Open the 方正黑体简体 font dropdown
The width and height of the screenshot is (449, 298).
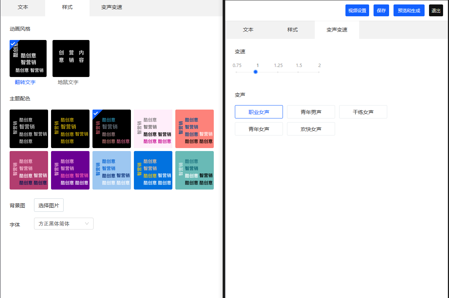tap(64, 224)
